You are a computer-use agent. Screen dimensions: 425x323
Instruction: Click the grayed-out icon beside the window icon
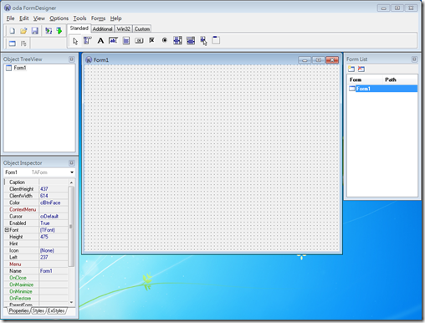tap(23, 44)
